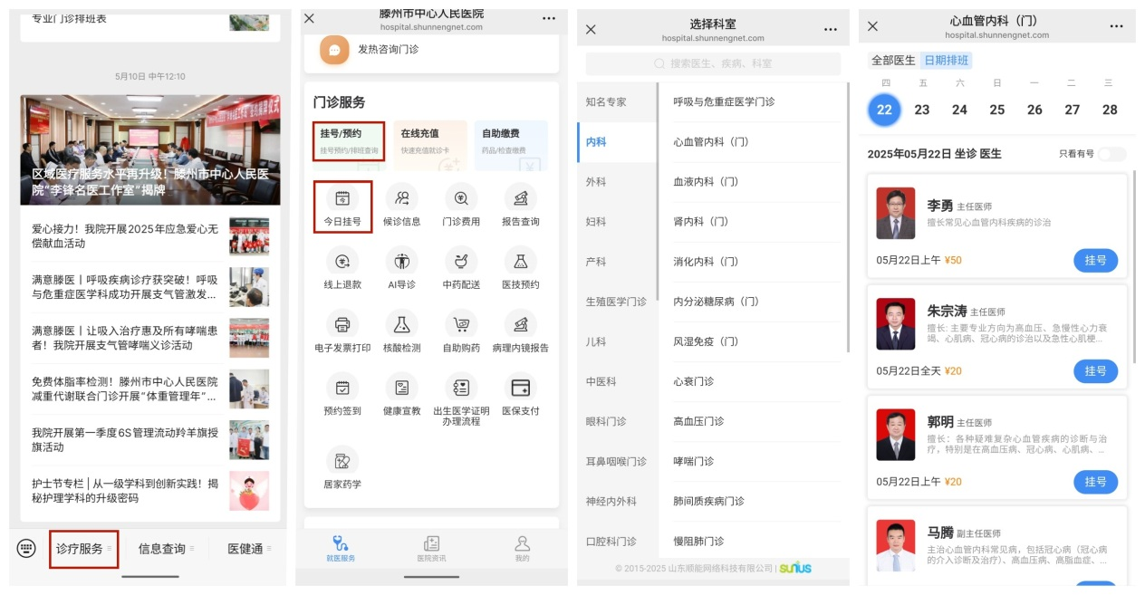Expand the 医健通 bottom menu
The width and height of the screenshot is (1145, 595).
click(x=248, y=549)
